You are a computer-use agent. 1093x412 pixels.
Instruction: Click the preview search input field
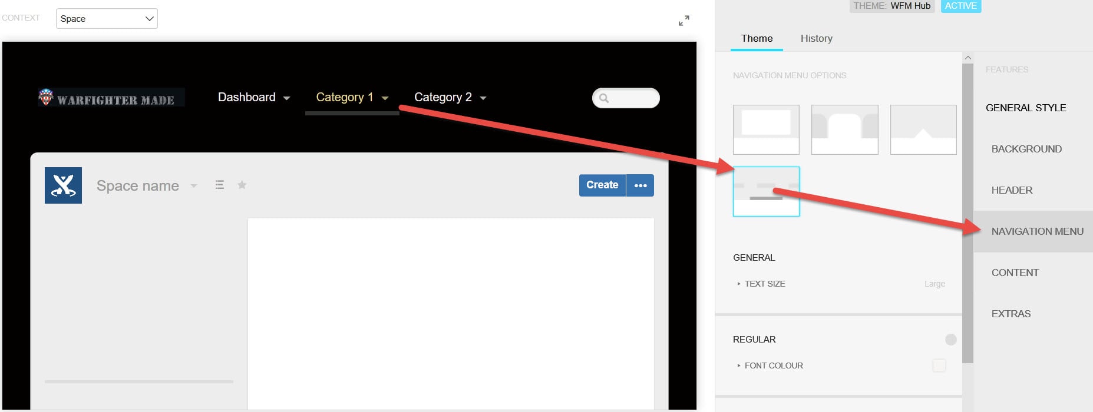tap(626, 98)
